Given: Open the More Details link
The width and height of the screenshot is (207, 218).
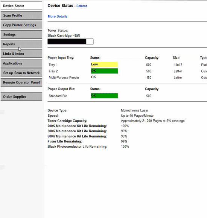Looking at the screenshot, I should pyautogui.click(x=58, y=16).
